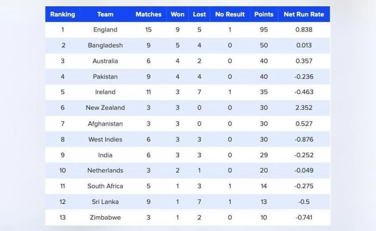Open the Pakistan team entry
The height and width of the screenshot is (231, 376).
click(105, 77)
